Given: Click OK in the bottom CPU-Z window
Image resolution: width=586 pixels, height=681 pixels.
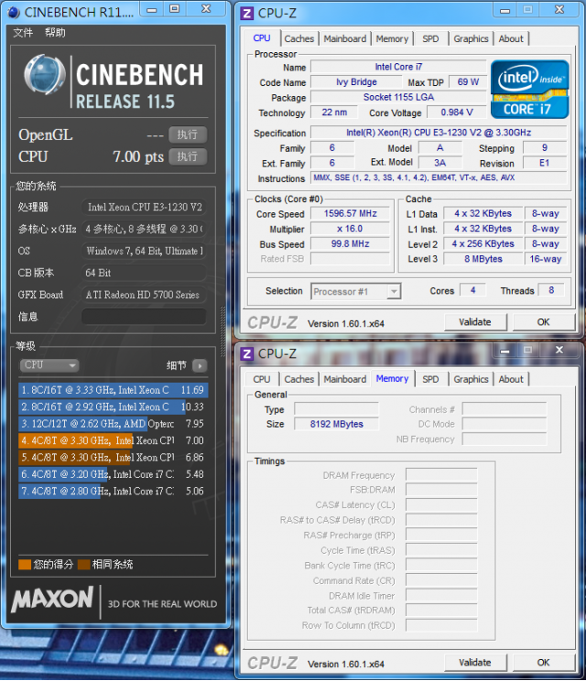Looking at the screenshot, I should click(x=544, y=663).
